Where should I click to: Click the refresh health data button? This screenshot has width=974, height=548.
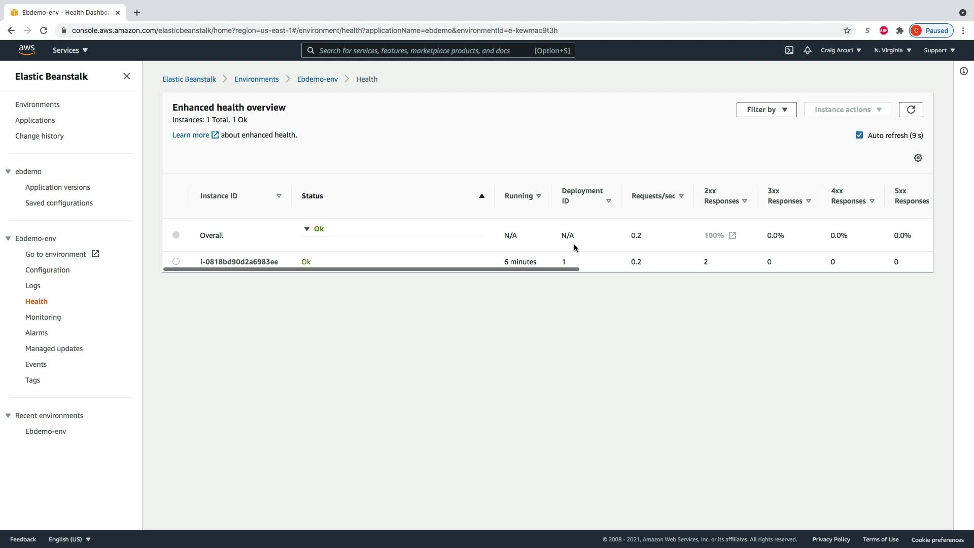coord(911,110)
